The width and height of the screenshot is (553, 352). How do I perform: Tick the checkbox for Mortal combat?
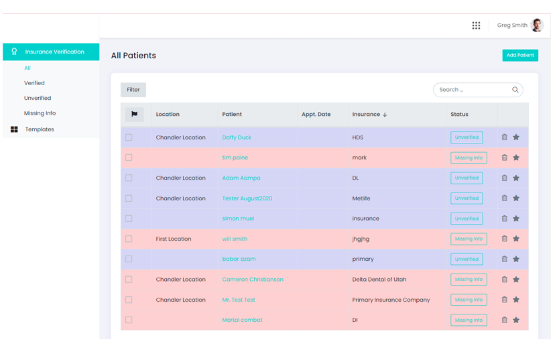[x=129, y=320]
